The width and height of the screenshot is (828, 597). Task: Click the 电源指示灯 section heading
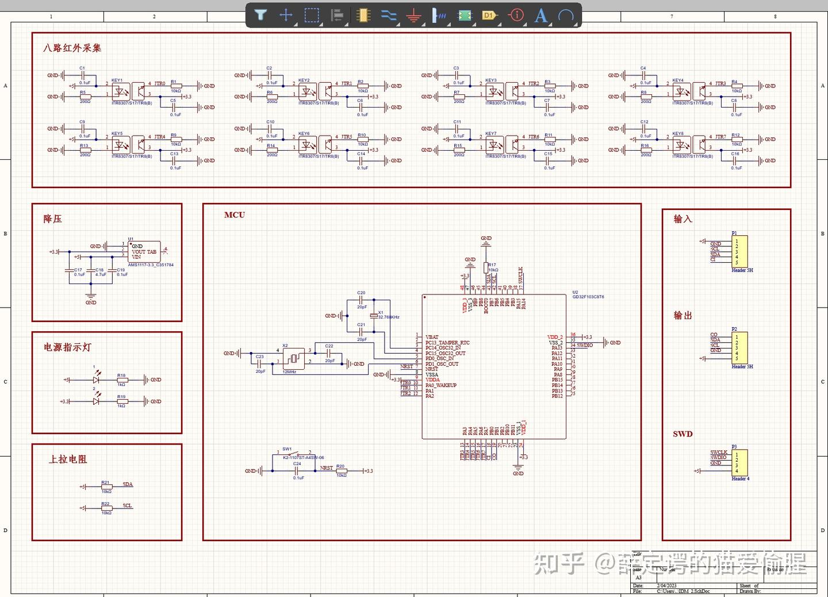coord(67,347)
